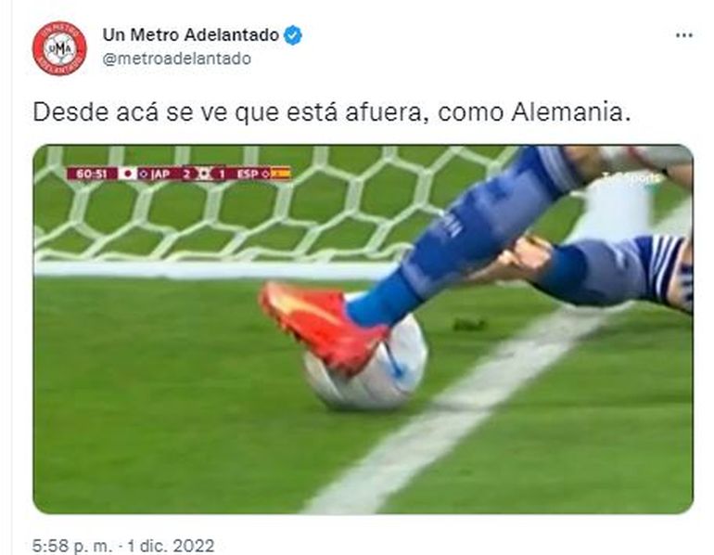Click the Spain flag in the scoreboard
Image resolution: width=714 pixels, height=555 pixels.
(x=280, y=174)
